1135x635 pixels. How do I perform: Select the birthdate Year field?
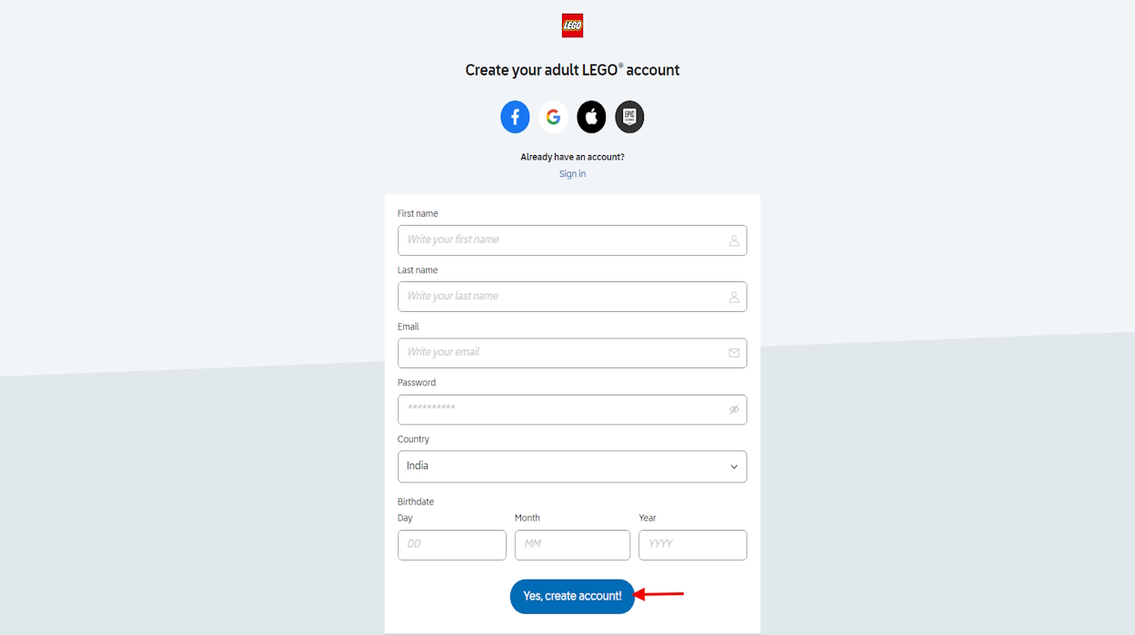692,545
